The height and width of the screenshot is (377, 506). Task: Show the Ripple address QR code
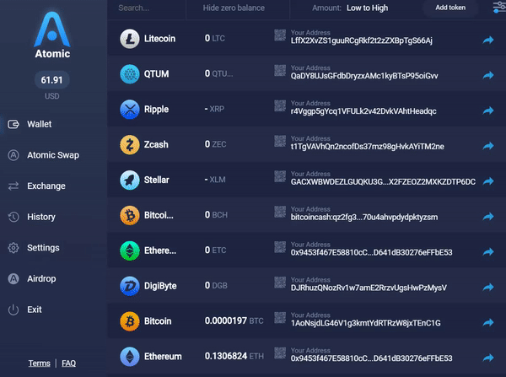click(x=280, y=106)
